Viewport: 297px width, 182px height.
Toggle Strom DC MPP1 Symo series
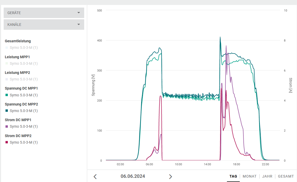coord(22,127)
